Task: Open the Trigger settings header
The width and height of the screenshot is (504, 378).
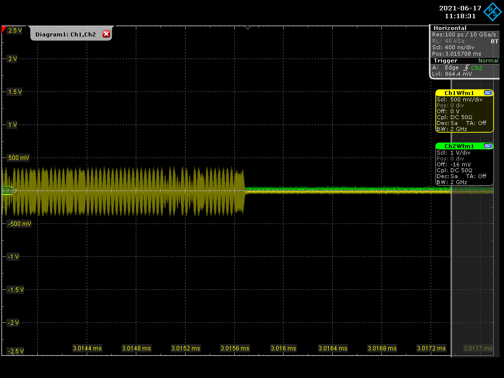Action: (x=445, y=61)
